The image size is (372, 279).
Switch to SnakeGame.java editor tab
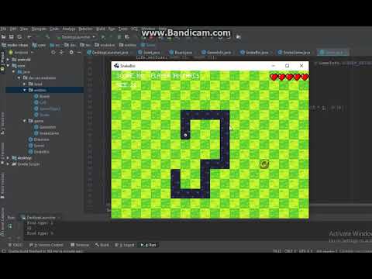(x=294, y=53)
